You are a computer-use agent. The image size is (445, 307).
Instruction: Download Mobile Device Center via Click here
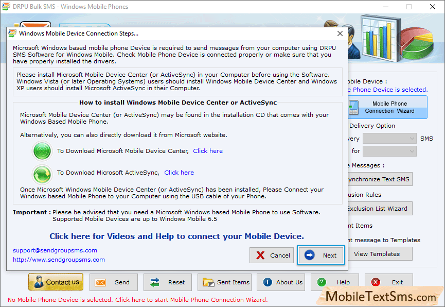[x=208, y=151]
